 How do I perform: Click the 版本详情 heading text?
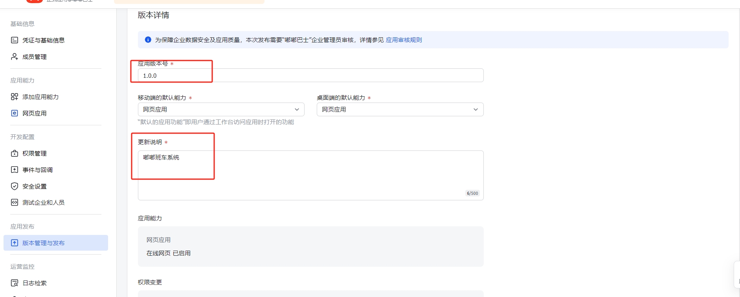(153, 15)
